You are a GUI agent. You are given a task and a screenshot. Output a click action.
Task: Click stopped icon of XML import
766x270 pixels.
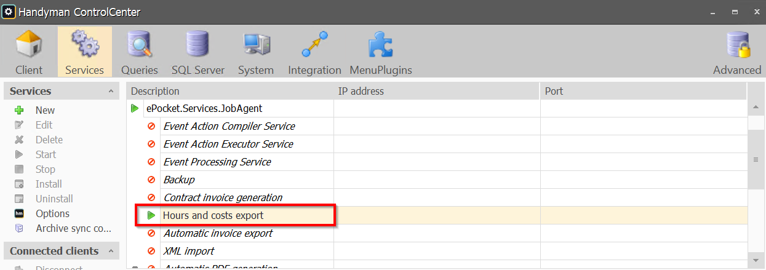pyautogui.click(x=151, y=251)
